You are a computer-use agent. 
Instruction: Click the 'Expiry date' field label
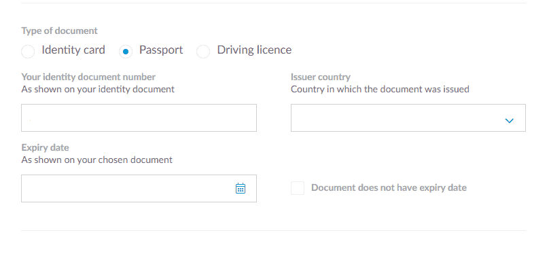[45, 147]
